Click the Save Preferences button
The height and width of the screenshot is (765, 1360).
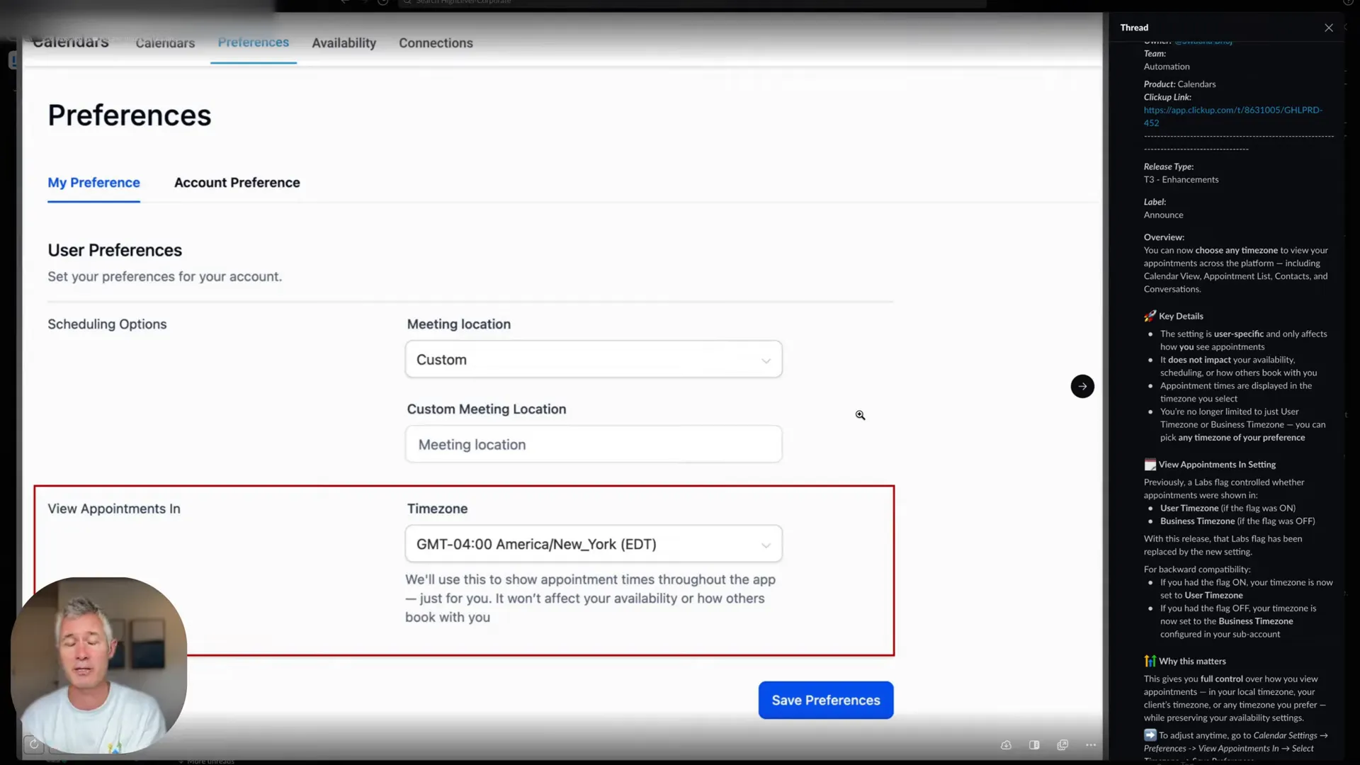coord(826,700)
